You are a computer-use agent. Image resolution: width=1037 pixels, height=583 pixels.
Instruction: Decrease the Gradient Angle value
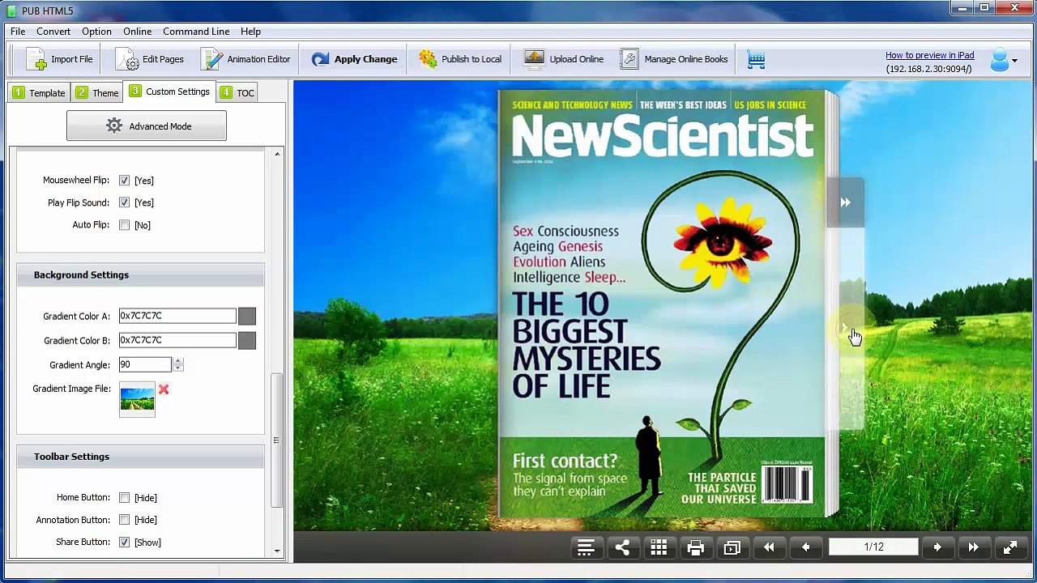pos(177,368)
